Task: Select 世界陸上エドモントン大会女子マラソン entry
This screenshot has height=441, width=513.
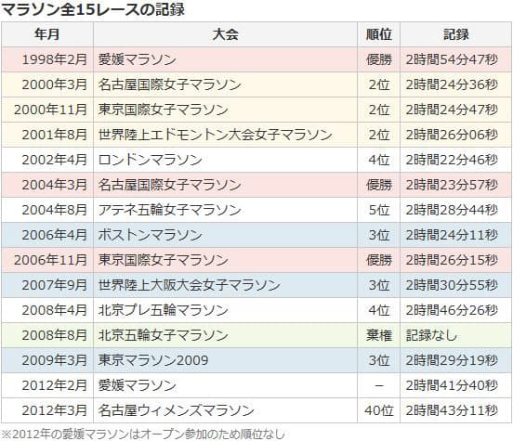Action: point(216,135)
